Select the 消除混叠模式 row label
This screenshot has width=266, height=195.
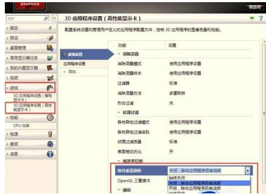(x=130, y=64)
